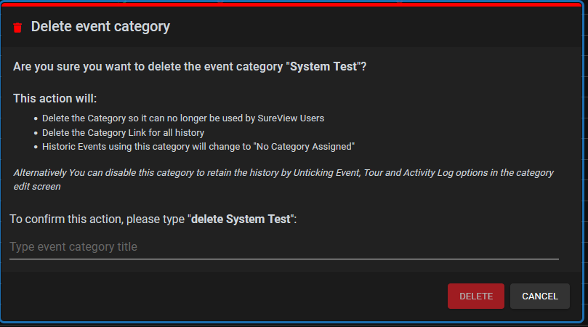This screenshot has height=327, width=588.
Task: Click the 'Historic Events using this category' bullet
Action: [x=198, y=147]
